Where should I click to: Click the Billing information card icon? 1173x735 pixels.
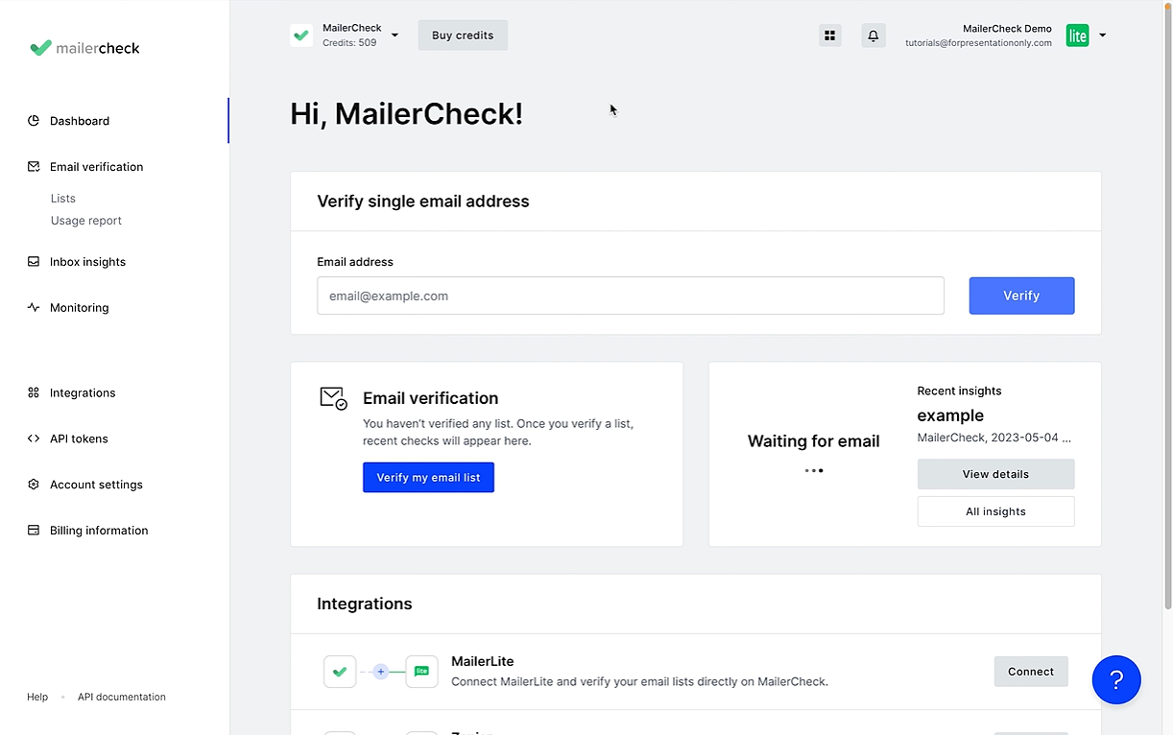[x=34, y=531]
